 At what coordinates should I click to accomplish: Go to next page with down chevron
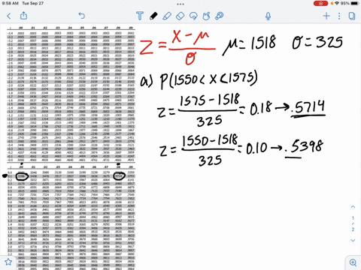click(353, 240)
